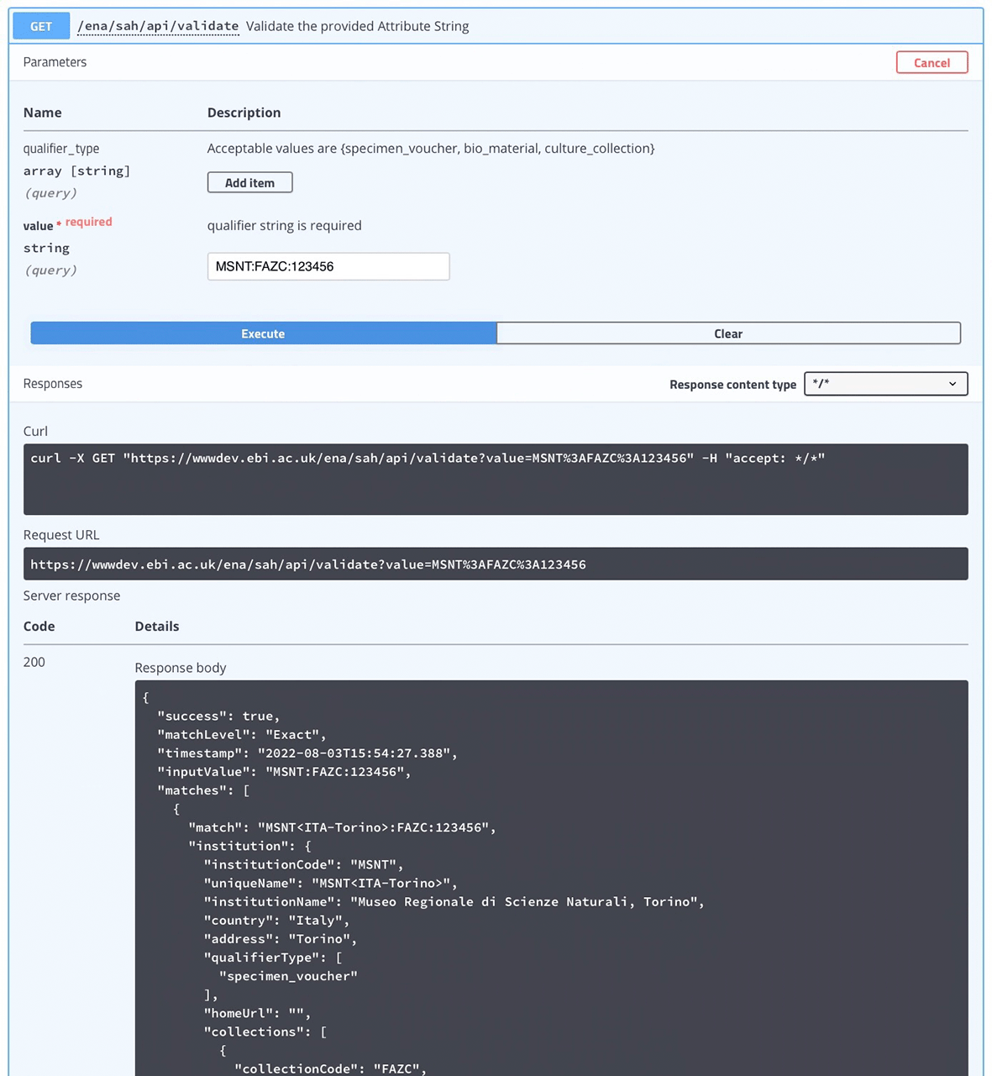Click the Server response label
Image resolution: width=992 pixels, height=1076 pixels.
pyautogui.click(x=71, y=596)
